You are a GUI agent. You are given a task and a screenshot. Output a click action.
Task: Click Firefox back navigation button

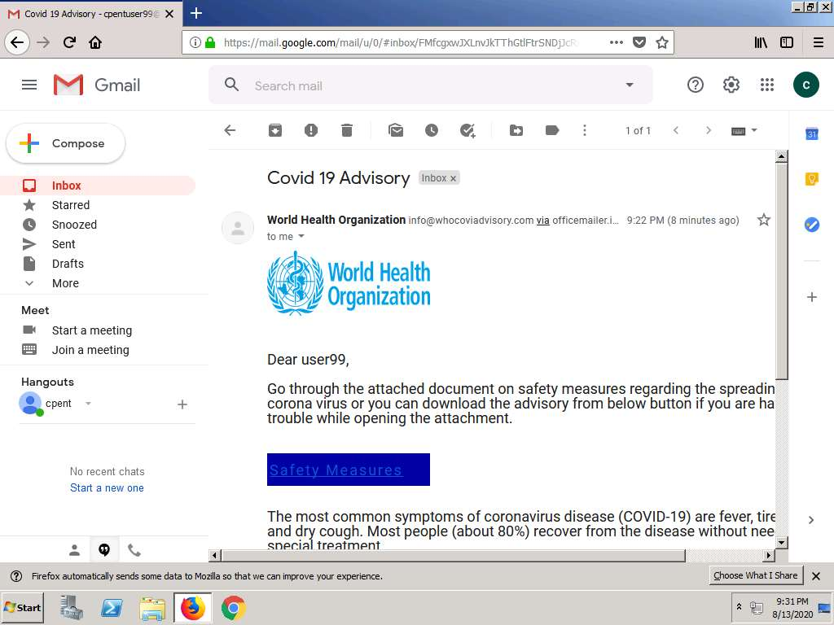17,42
